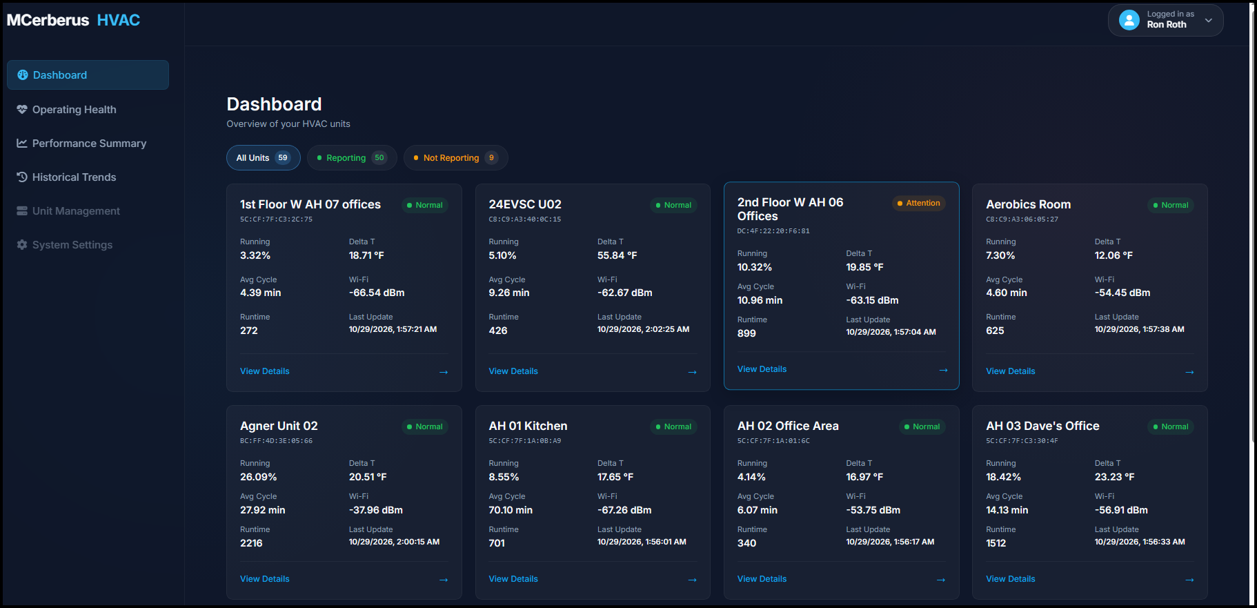View Details for AH 02 Office Area
Screen dimensions: 1257x608
click(x=762, y=579)
